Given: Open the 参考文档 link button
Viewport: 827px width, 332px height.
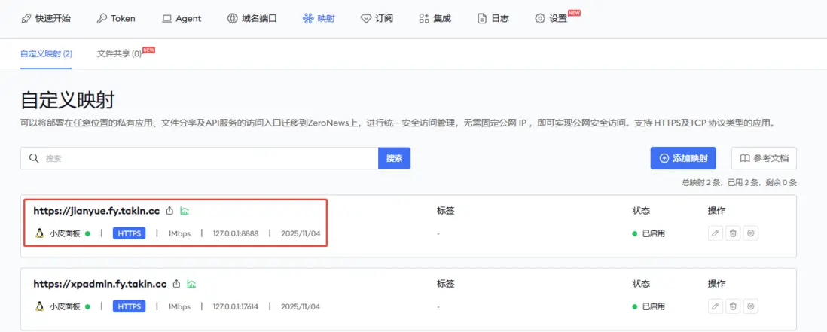Looking at the screenshot, I should [764, 158].
